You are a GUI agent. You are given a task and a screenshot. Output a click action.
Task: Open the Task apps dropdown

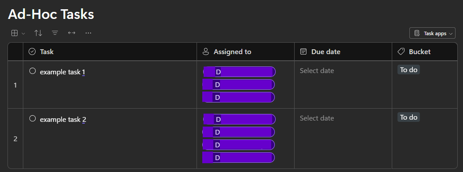[x=432, y=33]
